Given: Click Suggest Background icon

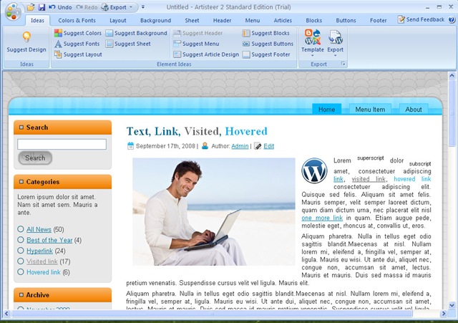Looking at the screenshot, I should click(109, 33).
